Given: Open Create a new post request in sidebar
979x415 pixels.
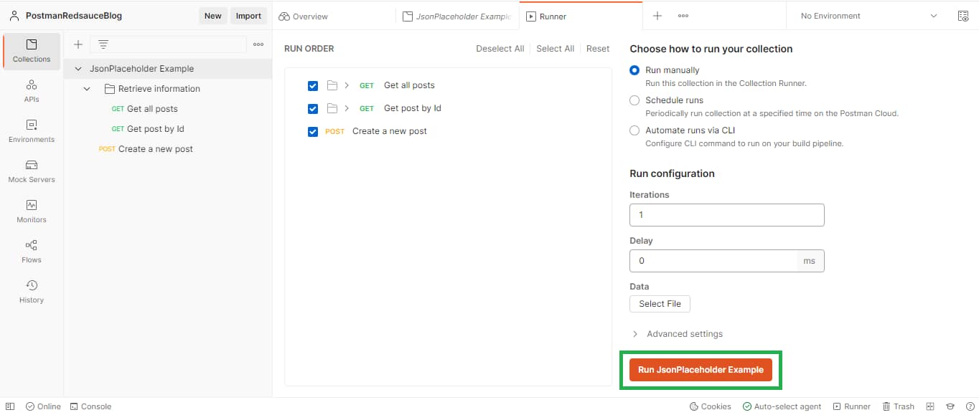Looking at the screenshot, I should point(155,149).
